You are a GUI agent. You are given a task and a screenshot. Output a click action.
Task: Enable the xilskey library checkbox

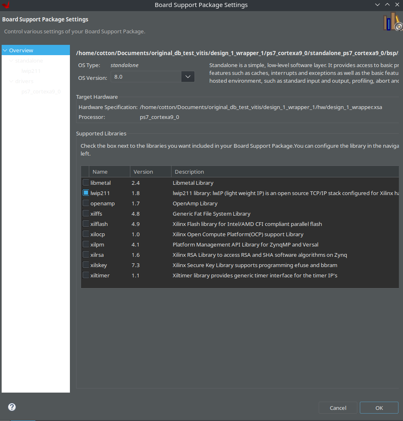coord(86,265)
